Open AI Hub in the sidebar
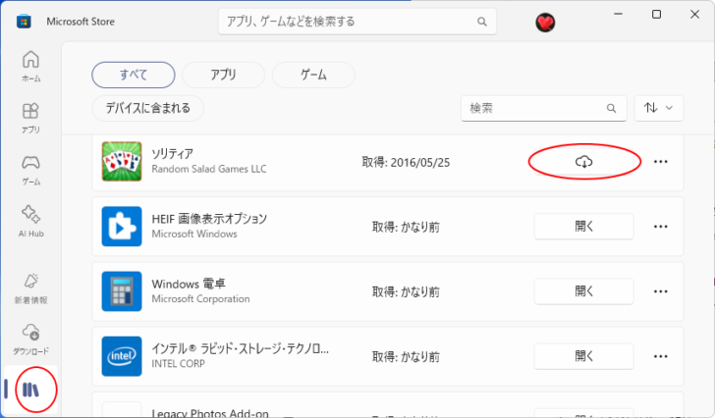 pyautogui.click(x=30, y=222)
